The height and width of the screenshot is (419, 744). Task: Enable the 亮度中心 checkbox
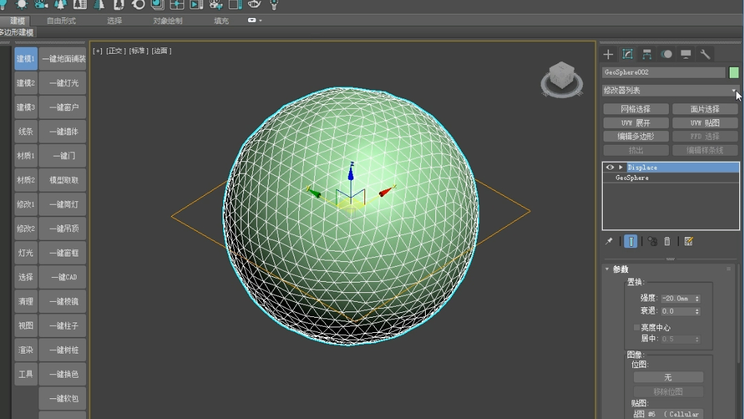point(636,327)
